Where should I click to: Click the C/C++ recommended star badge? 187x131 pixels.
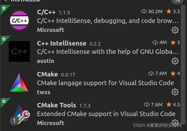point(4,8)
